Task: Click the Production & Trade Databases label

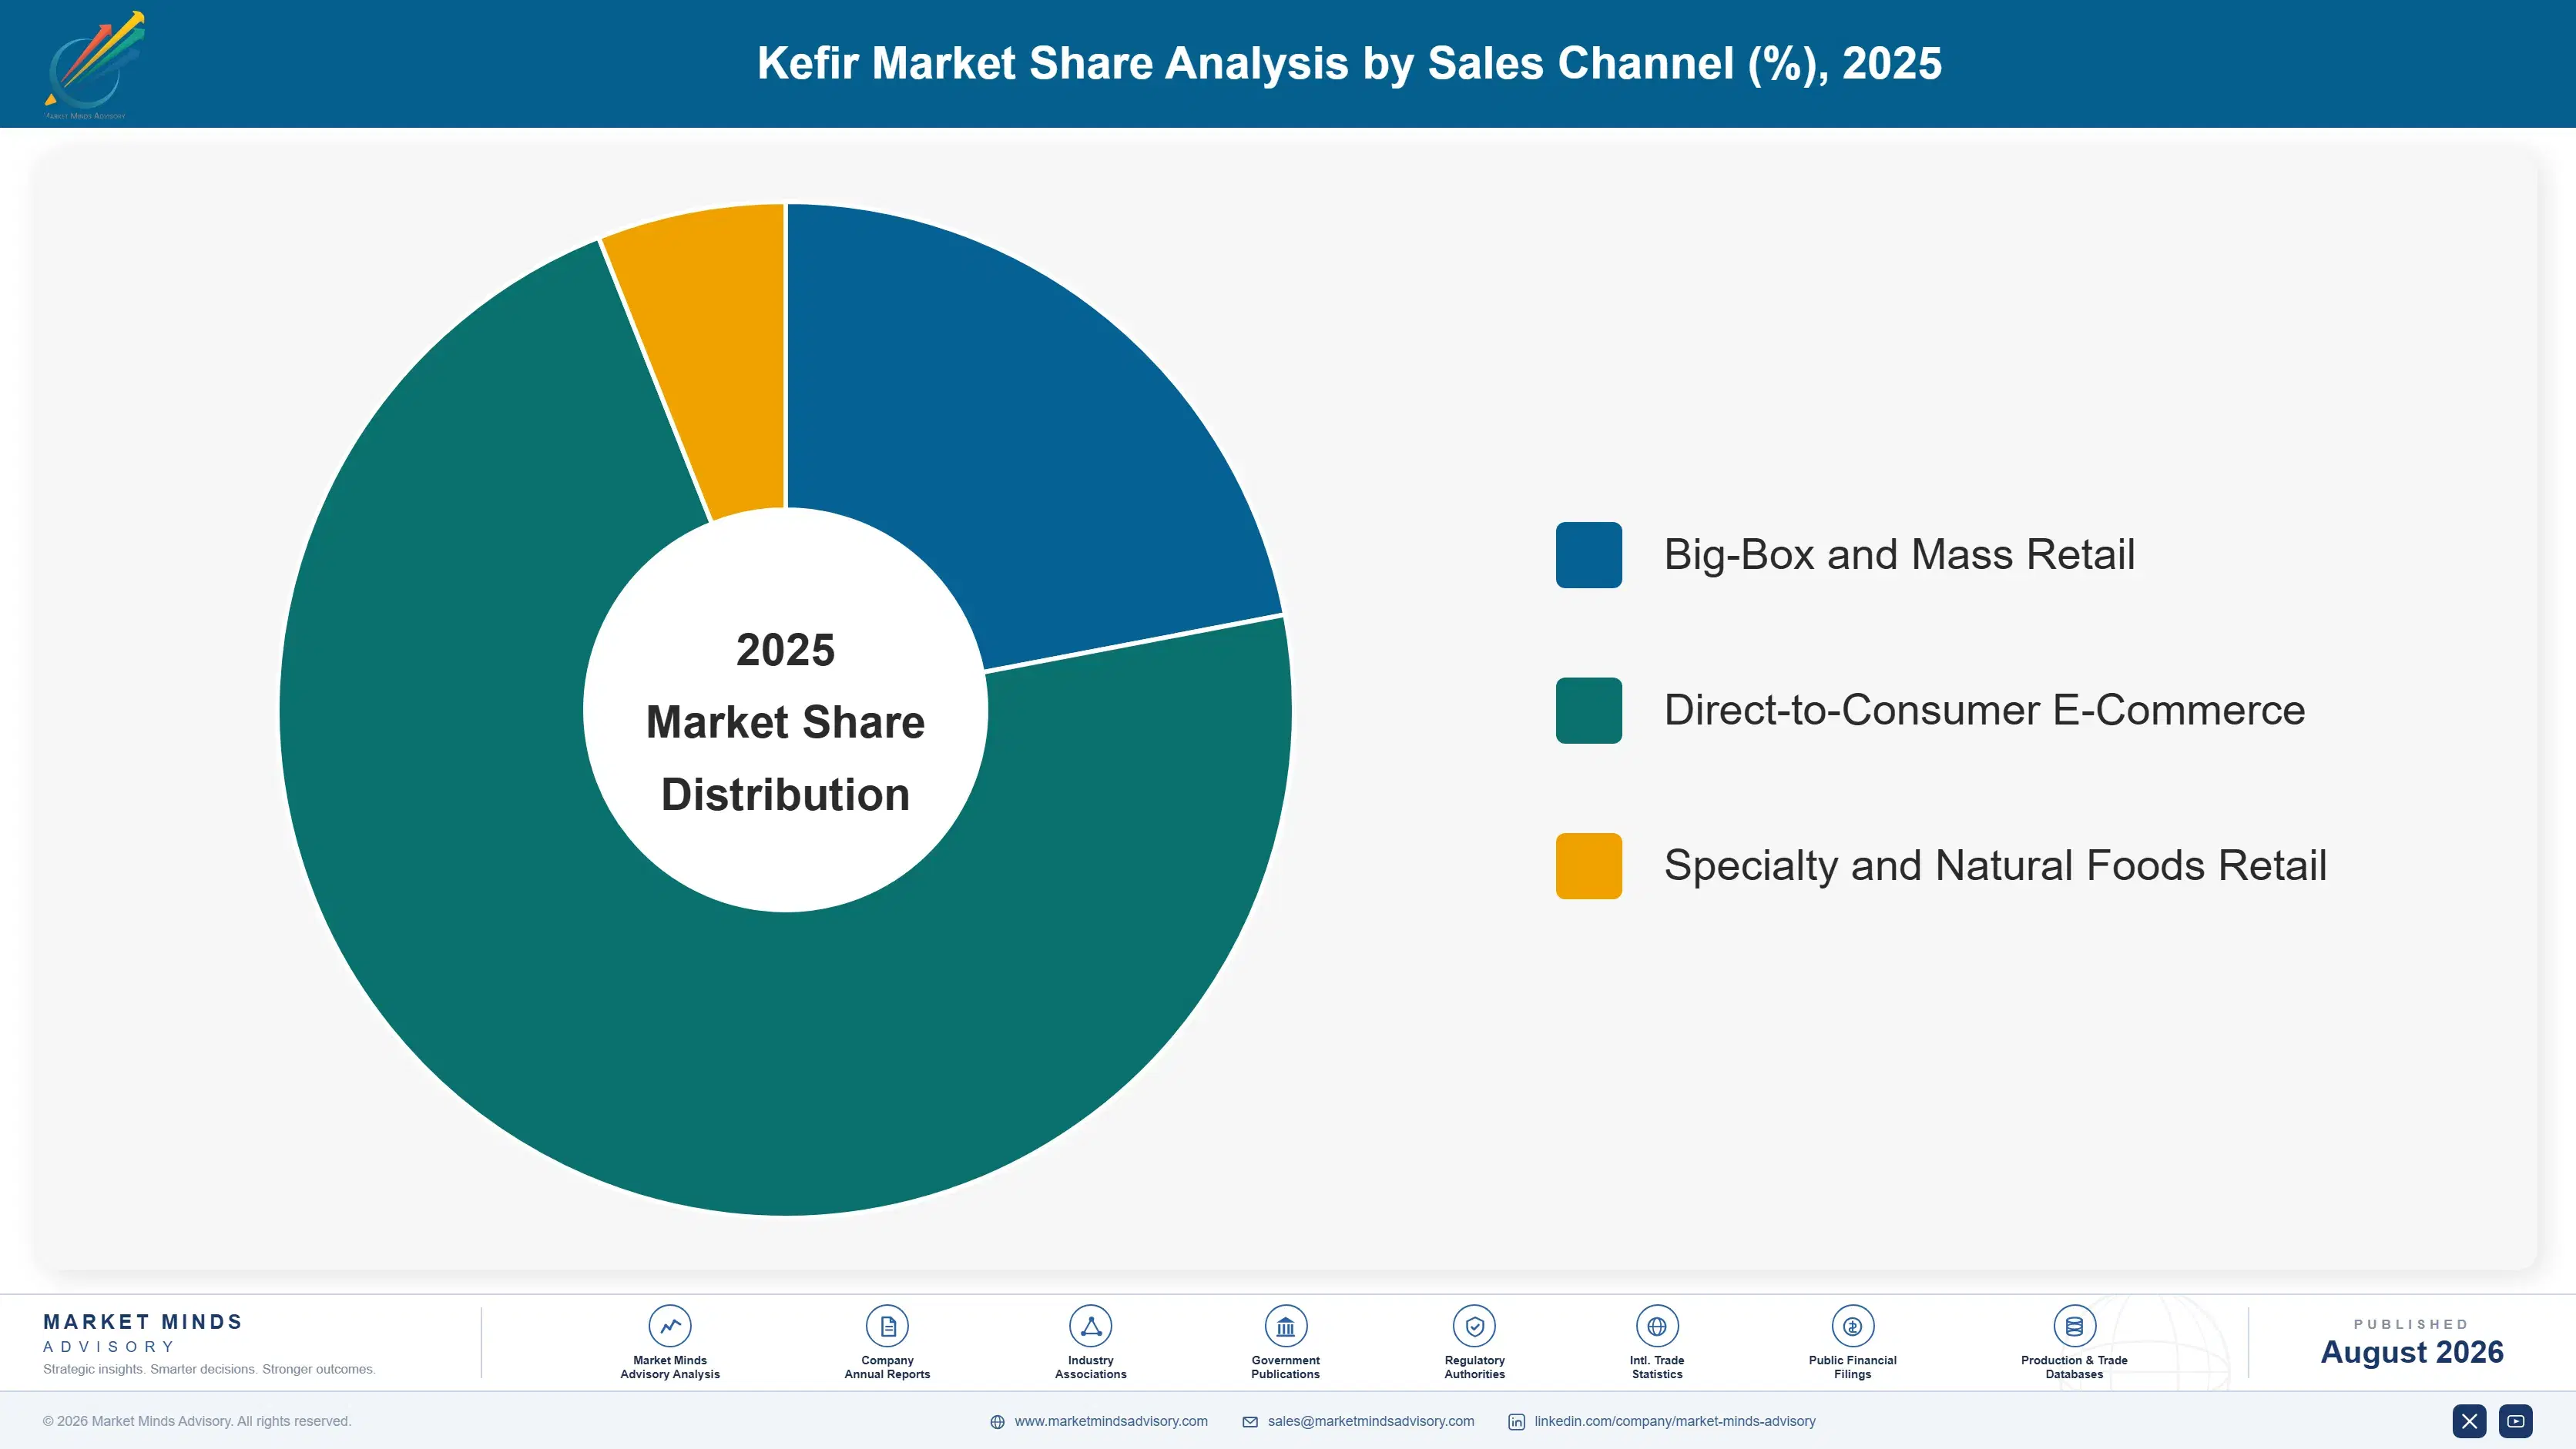Action: 2074,1367
